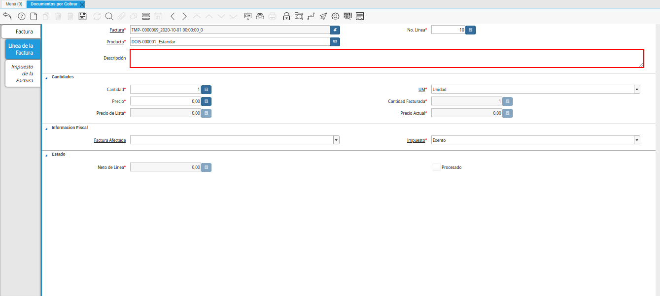660x296 pixels.
Task: Switch to the Menú (0) tab
Action: point(14,4)
